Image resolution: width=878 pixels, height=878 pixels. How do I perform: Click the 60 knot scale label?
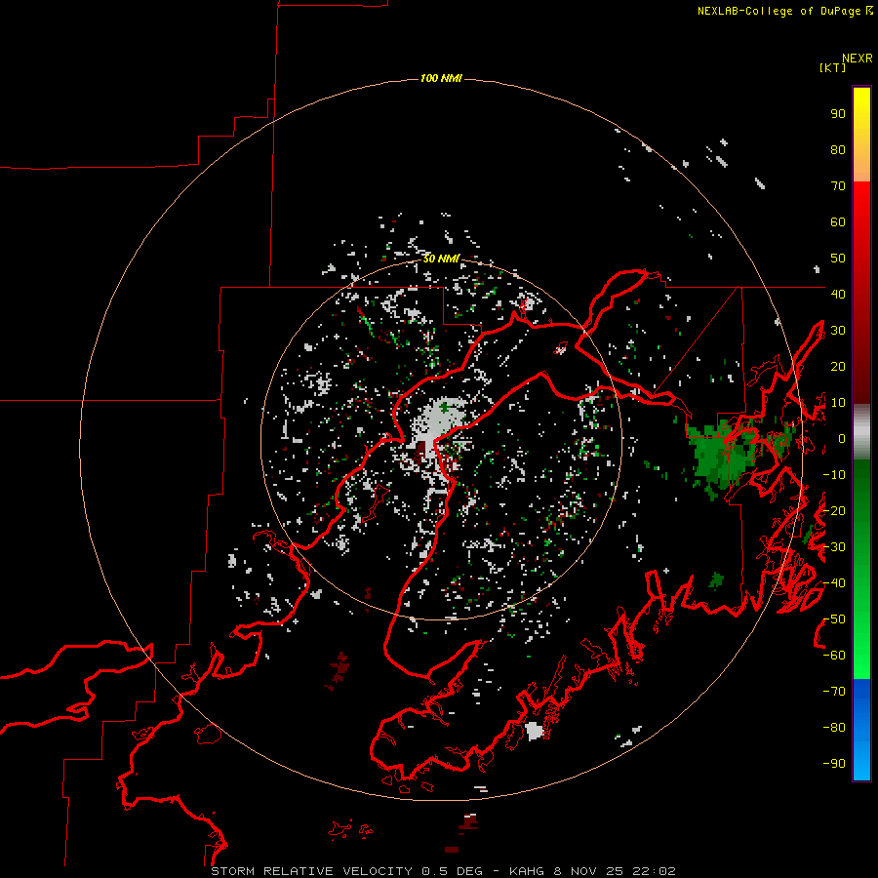838,222
